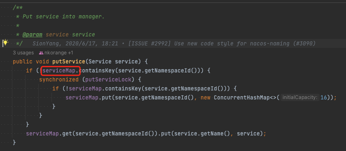Click the SionYang git blame annotation
Viewport: 346px width, 151px height.
click(174, 44)
